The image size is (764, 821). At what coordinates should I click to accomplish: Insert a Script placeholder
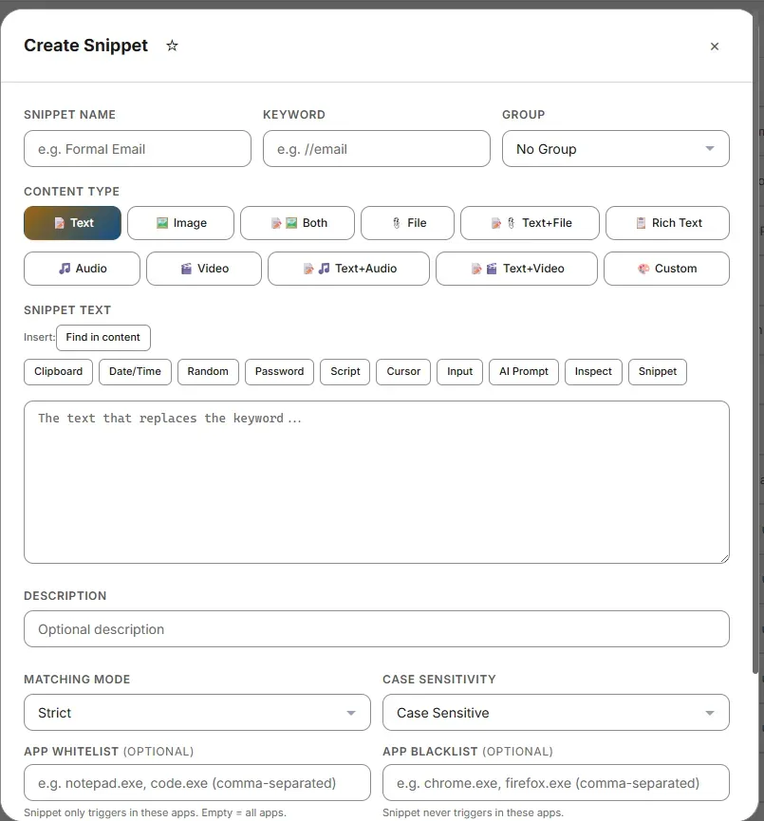(345, 372)
